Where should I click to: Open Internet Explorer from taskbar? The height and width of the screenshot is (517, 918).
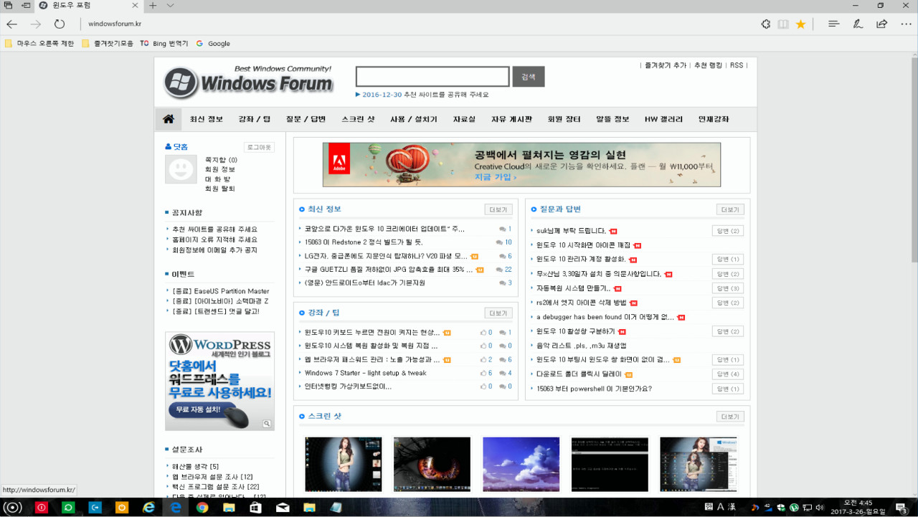[x=149, y=508]
